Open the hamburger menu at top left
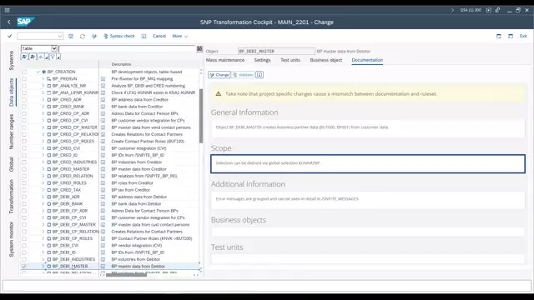 (x=7, y=10)
